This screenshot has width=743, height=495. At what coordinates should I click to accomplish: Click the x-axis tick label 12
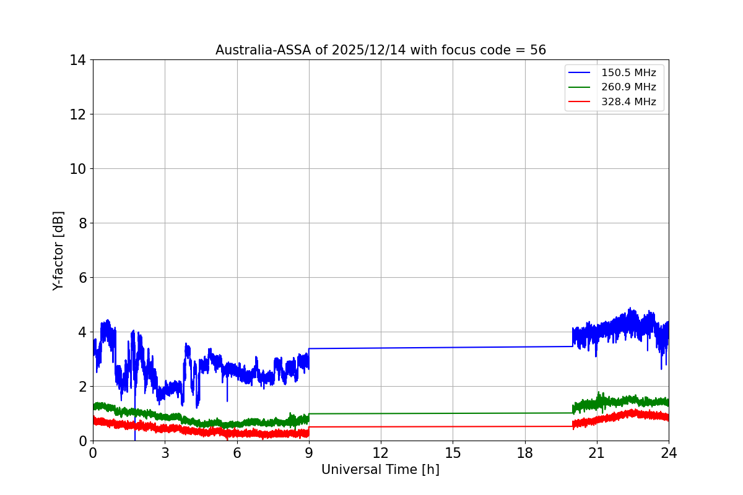tap(381, 453)
